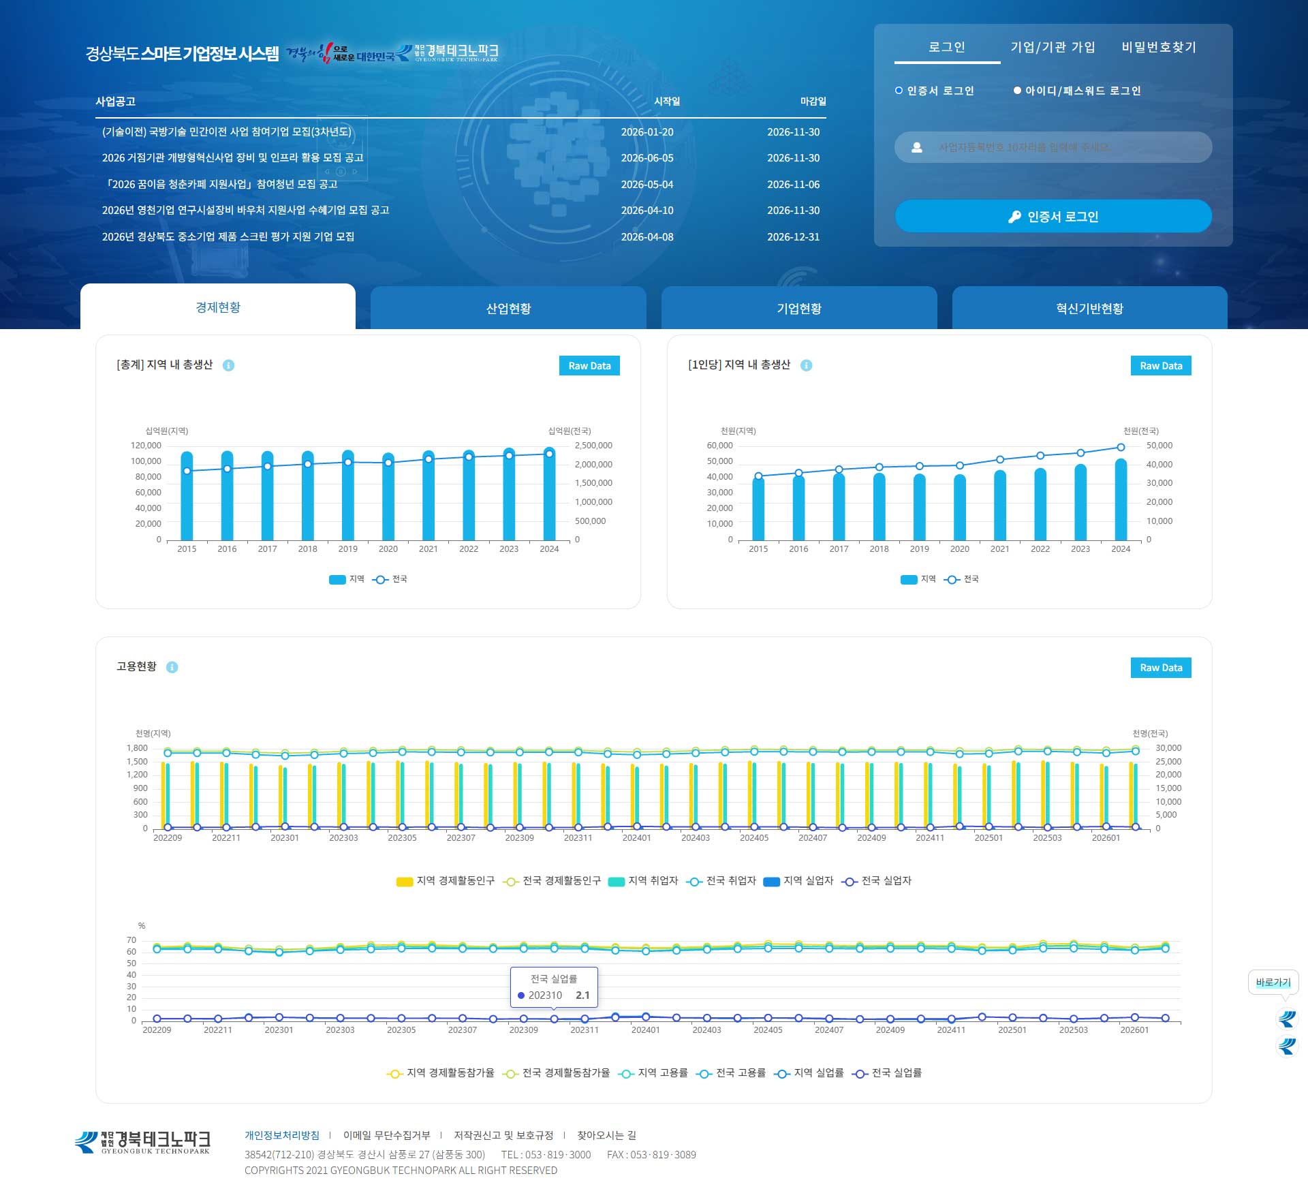Click the lower Technopark shortcut icon under 바로가기
Image resolution: width=1308 pixels, height=1191 pixels.
pos(1287,1045)
